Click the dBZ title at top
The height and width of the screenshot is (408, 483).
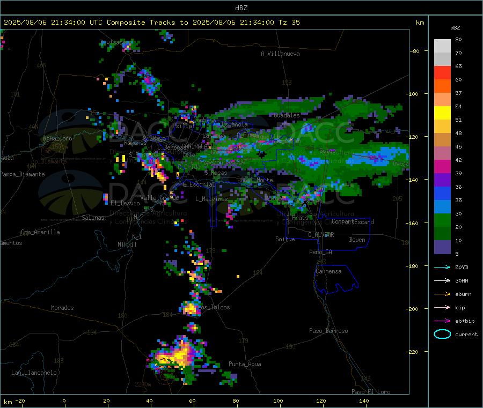241,8
